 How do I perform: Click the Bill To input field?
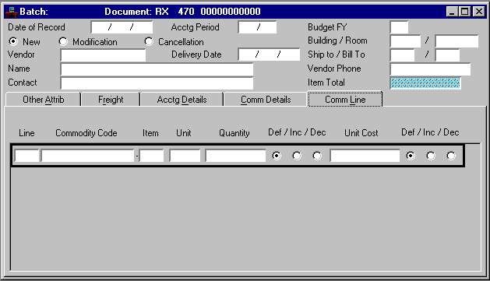coord(447,55)
